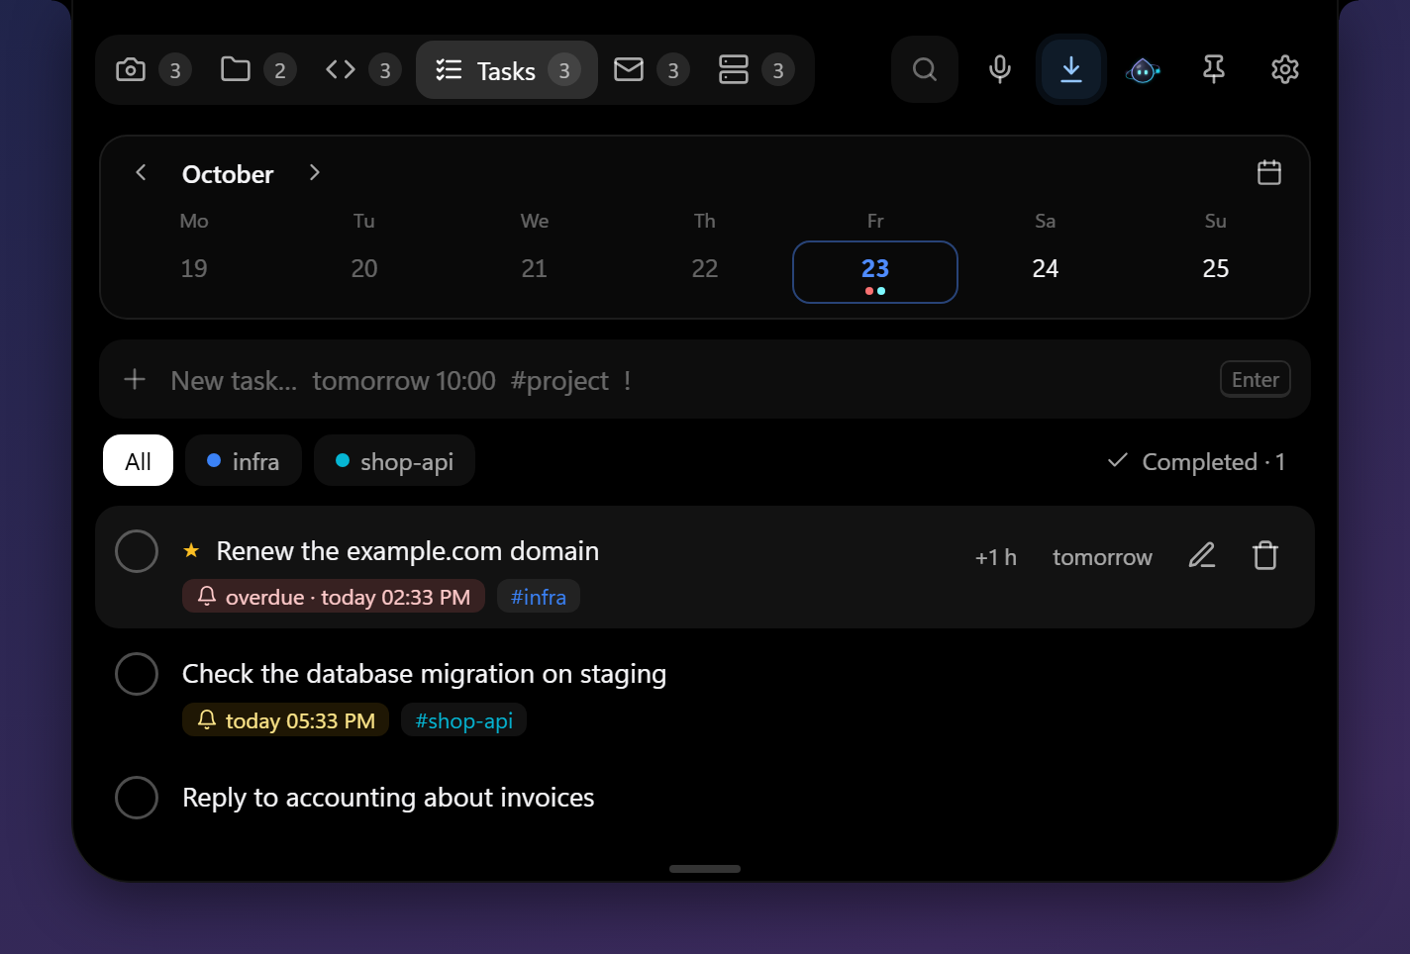Mark Check the database migration task done
Viewport: 1410px width, 954px height.
click(137, 674)
